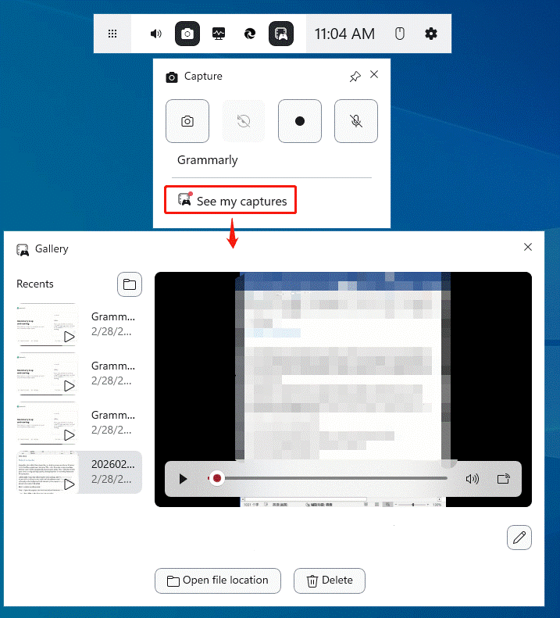Open Game Bar settings gear
The height and width of the screenshot is (618, 560).
click(431, 34)
